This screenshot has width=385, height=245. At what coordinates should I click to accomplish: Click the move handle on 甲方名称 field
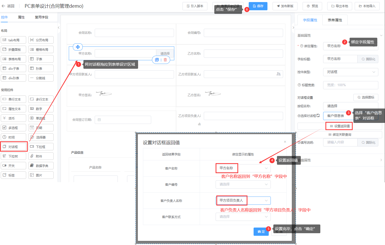(78, 47)
